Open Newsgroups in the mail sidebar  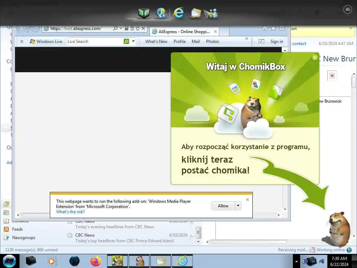coord(24,238)
